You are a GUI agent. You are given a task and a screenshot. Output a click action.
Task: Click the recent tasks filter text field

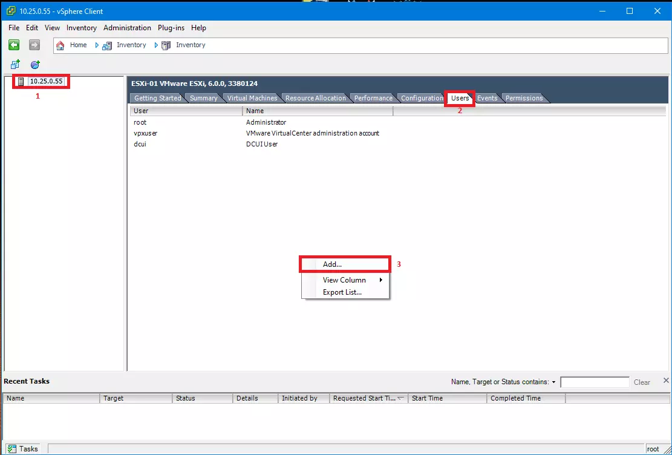point(595,382)
